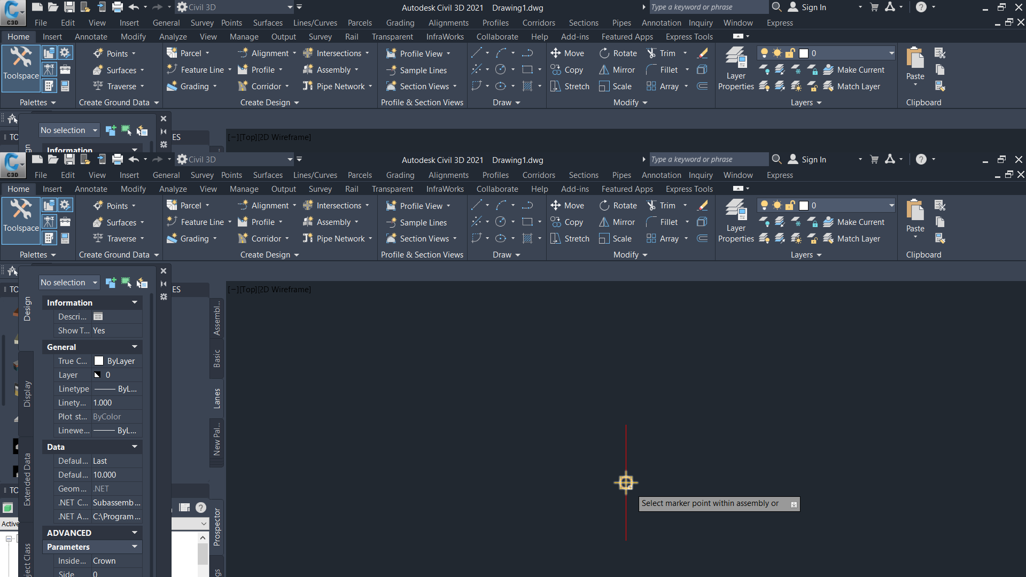Click Quick Select icon in Properties palette
This screenshot has height=577, width=1026.
(x=142, y=282)
